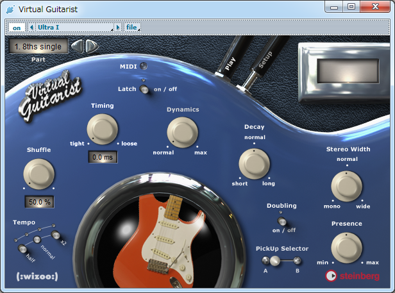395x293 pixels.
Task: Click the Stereo Width 'mono' label
Action: [332, 206]
